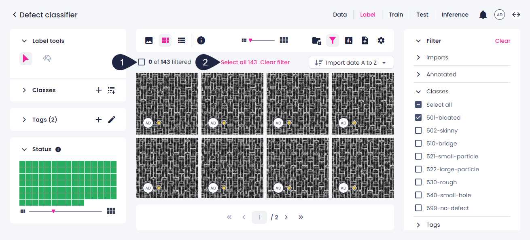
Task: Click the toolbar thumbnail size slider
Action: click(x=262, y=40)
